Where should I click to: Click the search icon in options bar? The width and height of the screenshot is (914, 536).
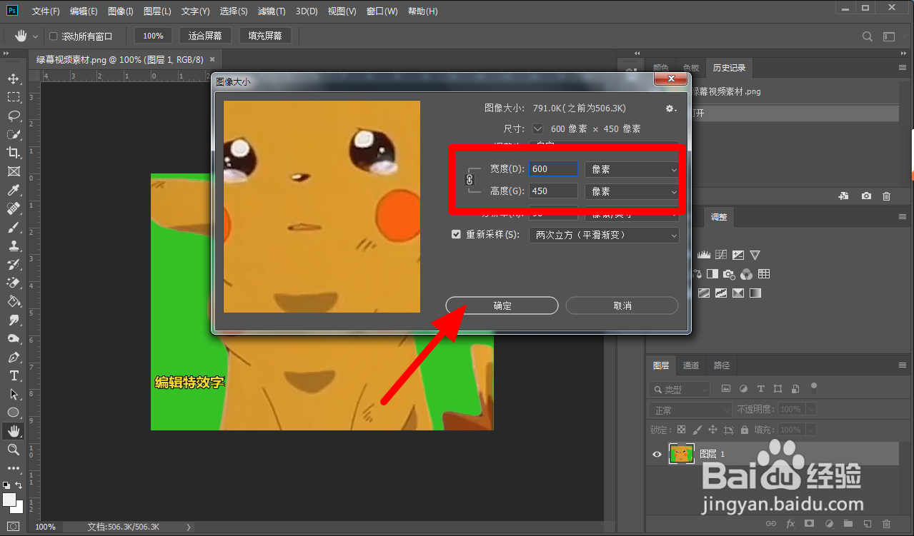(868, 36)
